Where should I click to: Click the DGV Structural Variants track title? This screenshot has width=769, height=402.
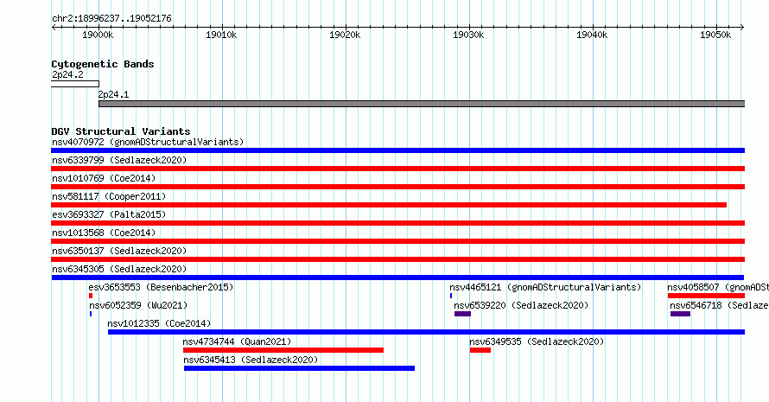click(121, 131)
